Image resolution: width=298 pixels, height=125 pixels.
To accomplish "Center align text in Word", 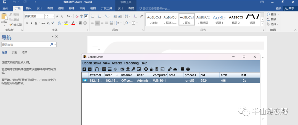I will point(97,23).
